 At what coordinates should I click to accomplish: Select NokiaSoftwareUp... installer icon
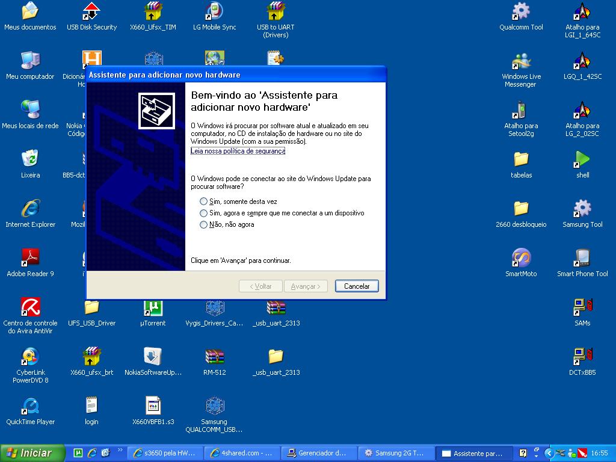pyautogui.click(x=153, y=362)
